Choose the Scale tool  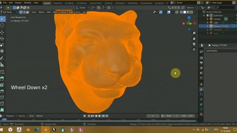[x=2, y=45]
